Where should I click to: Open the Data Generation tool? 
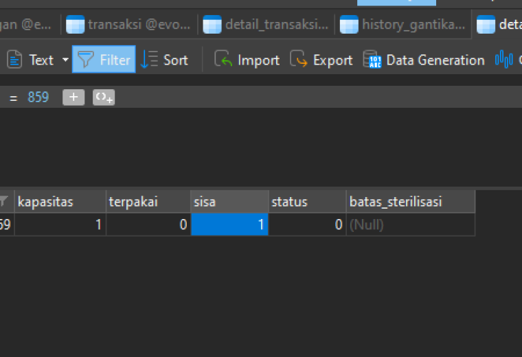[x=424, y=60]
